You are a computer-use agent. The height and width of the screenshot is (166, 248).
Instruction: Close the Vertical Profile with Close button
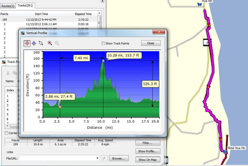click(x=150, y=43)
